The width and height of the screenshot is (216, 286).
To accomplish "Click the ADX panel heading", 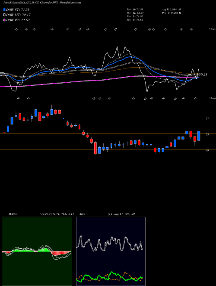I will (x=83, y=214).
